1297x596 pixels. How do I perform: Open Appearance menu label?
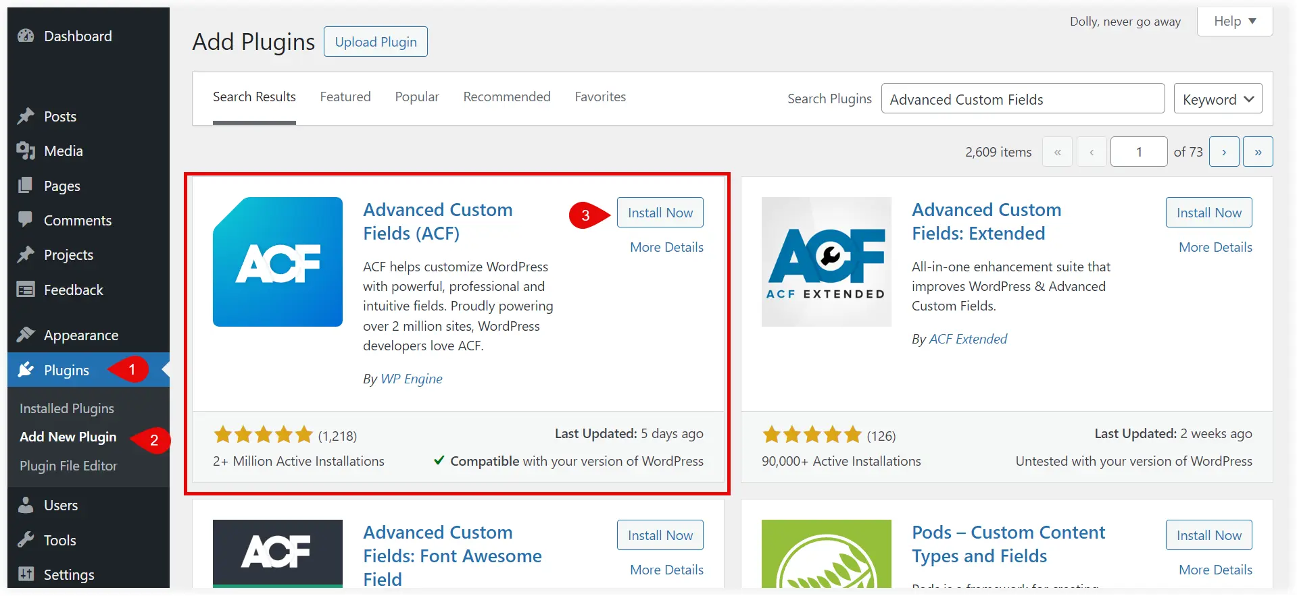point(81,335)
